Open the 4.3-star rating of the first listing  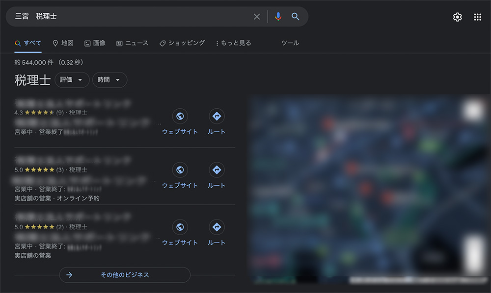(34, 112)
